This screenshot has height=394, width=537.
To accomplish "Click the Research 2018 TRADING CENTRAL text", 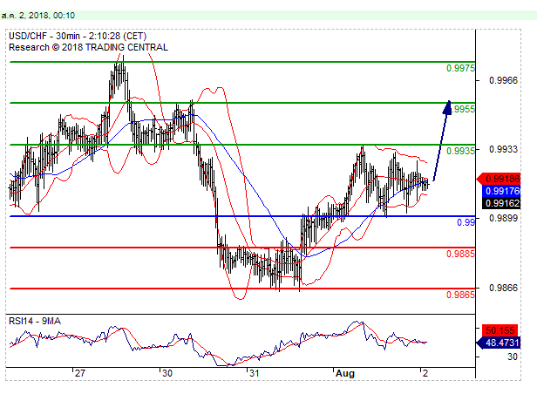I will [x=88, y=47].
